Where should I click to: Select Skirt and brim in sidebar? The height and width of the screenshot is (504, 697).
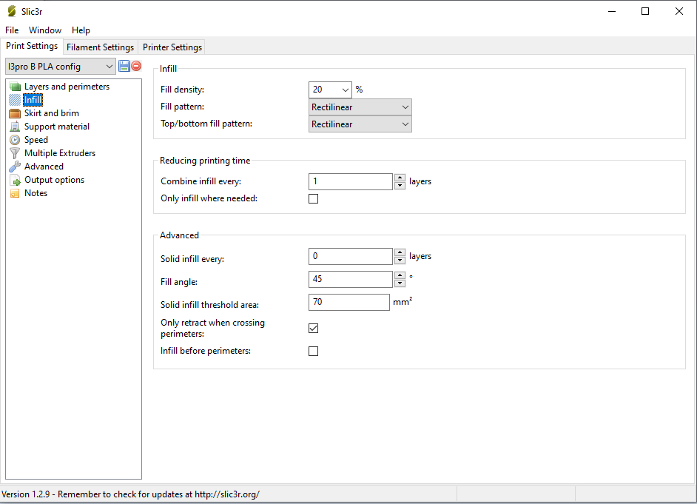pyautogui.click(x=51, y=113)
